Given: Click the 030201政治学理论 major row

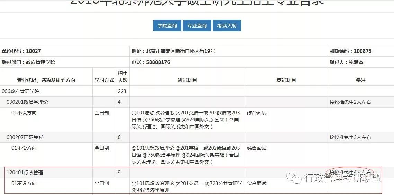Looking at the screenshot, I should coord(27,102).
